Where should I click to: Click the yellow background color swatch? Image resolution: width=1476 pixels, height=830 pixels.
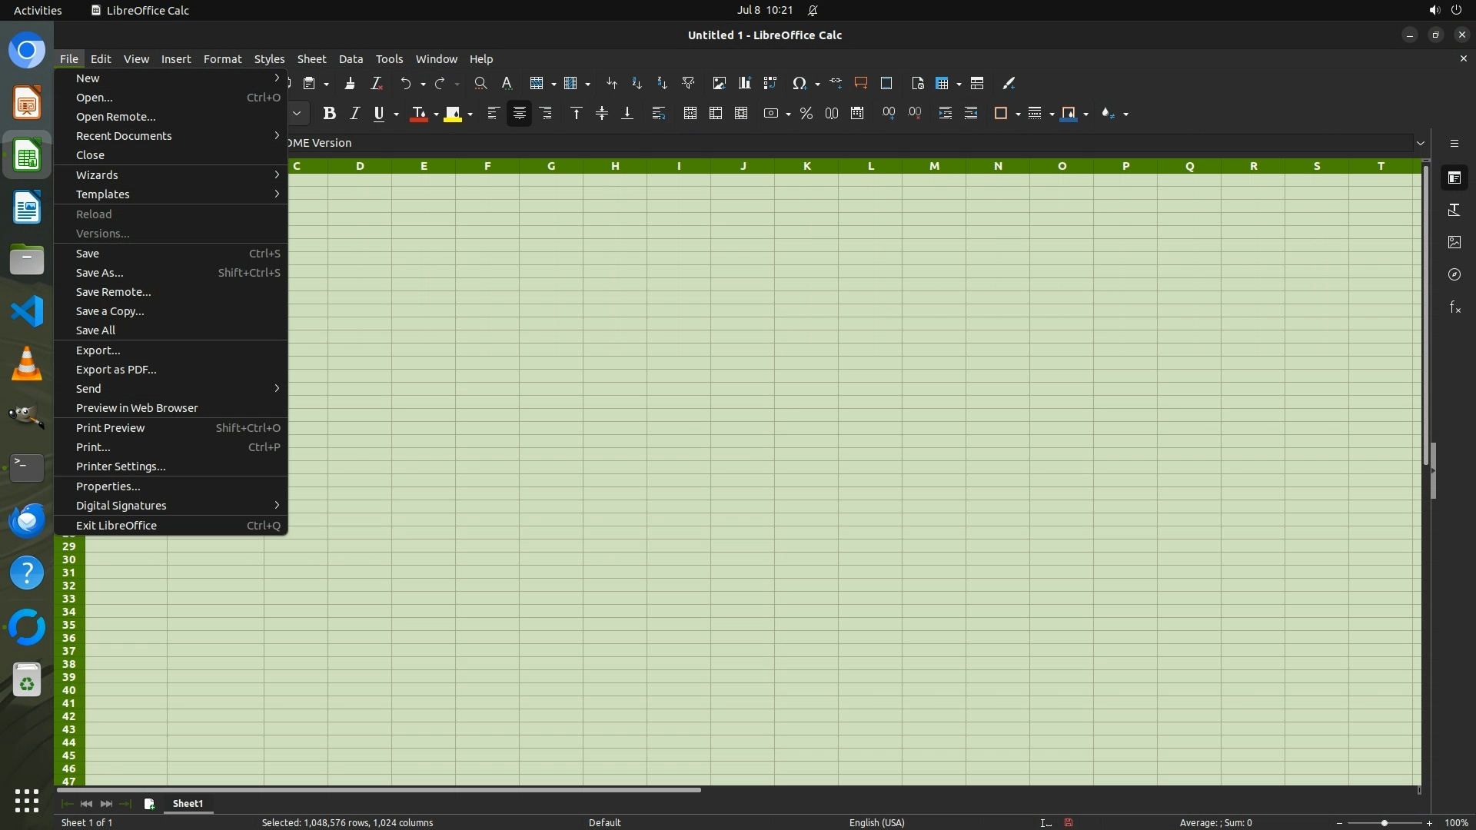[453, 114]
